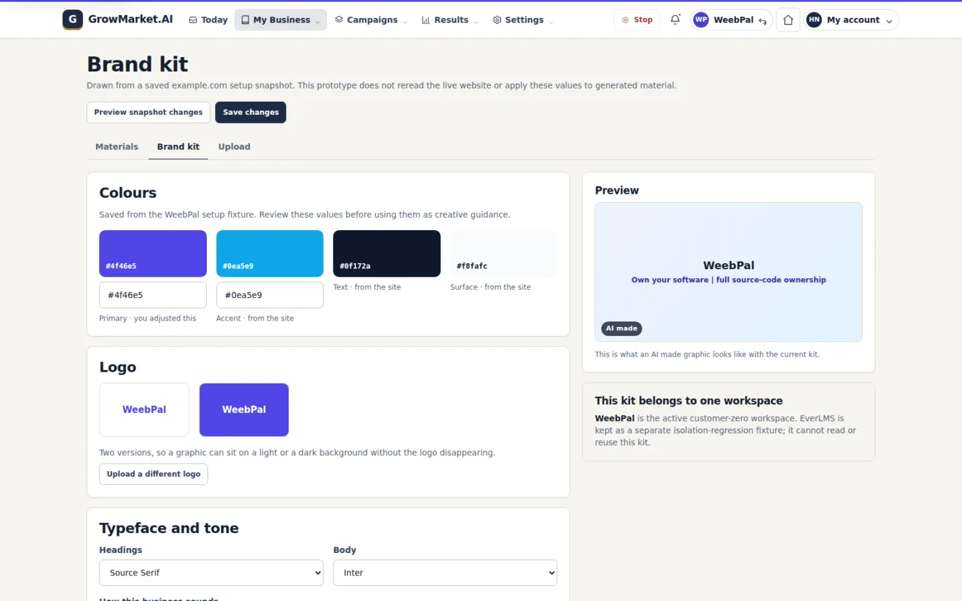Open the notifications bell icon
This screenshot has width=962, height=601.
pos(675,20)
